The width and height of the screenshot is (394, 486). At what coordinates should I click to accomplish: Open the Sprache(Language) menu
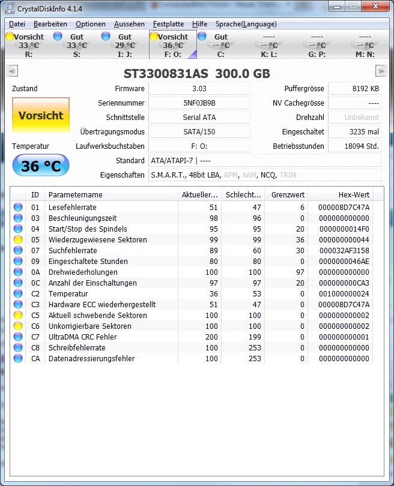tap(246, 24)
